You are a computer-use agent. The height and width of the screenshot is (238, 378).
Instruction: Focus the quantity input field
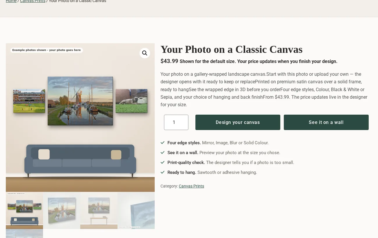pos(176,122)
